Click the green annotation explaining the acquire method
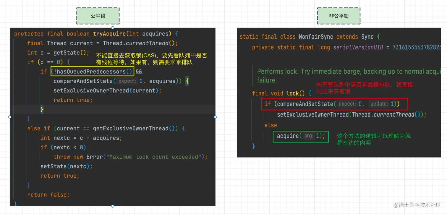Screen dimensions: 447x214 click(x=374, y=140)
